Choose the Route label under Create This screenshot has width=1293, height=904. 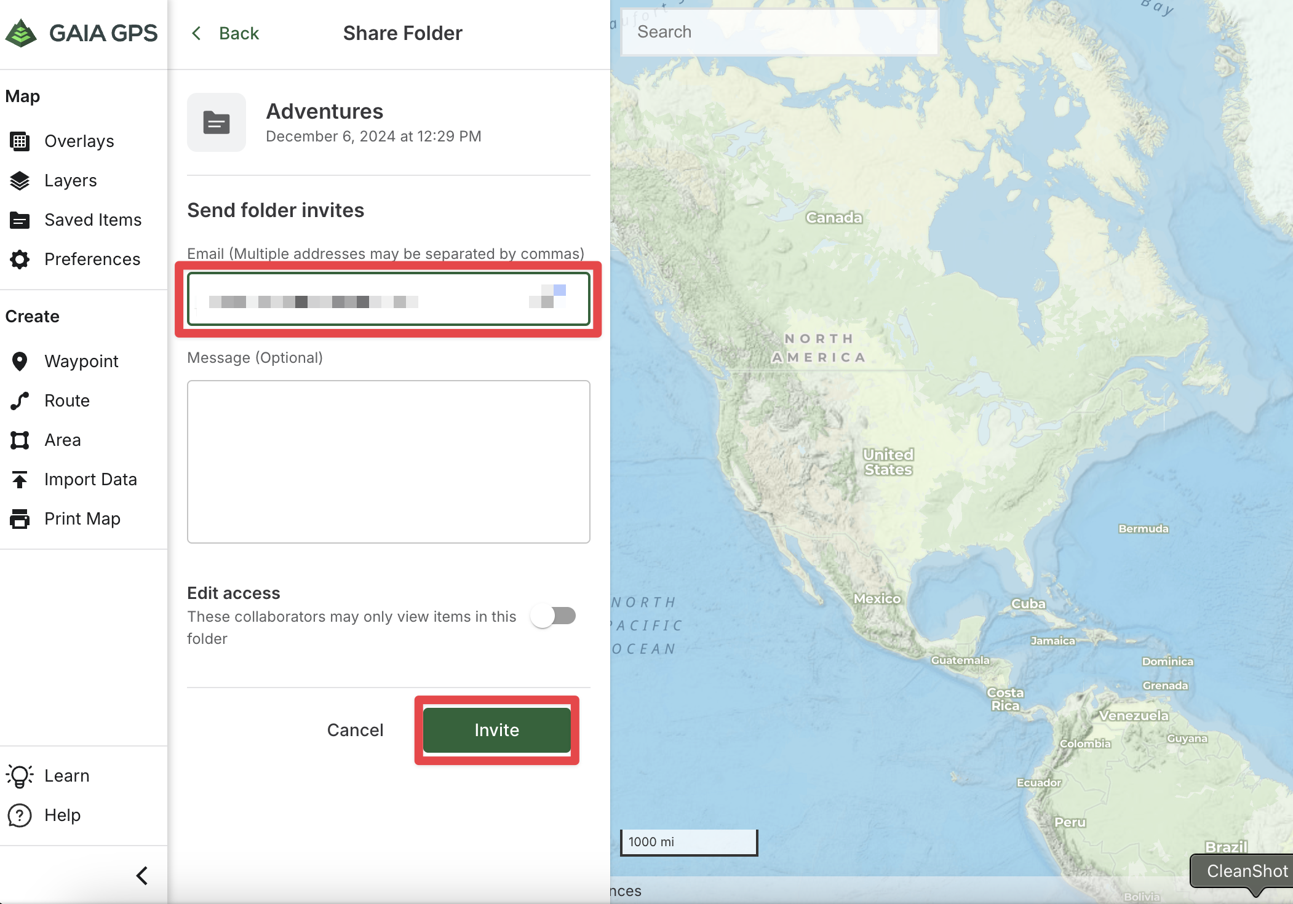67,401
